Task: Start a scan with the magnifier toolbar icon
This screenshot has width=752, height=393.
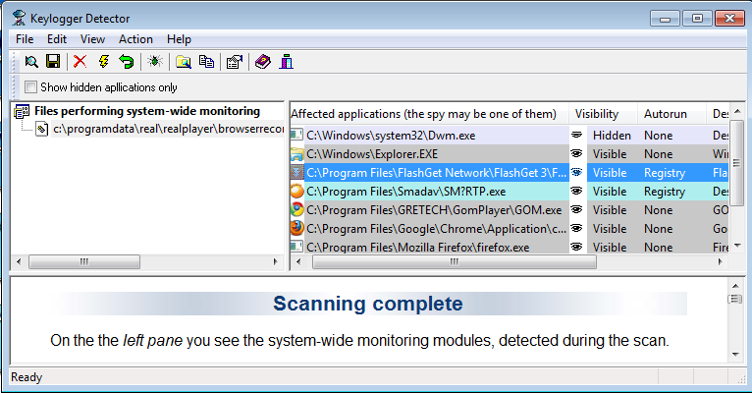Action: (31, 62)
